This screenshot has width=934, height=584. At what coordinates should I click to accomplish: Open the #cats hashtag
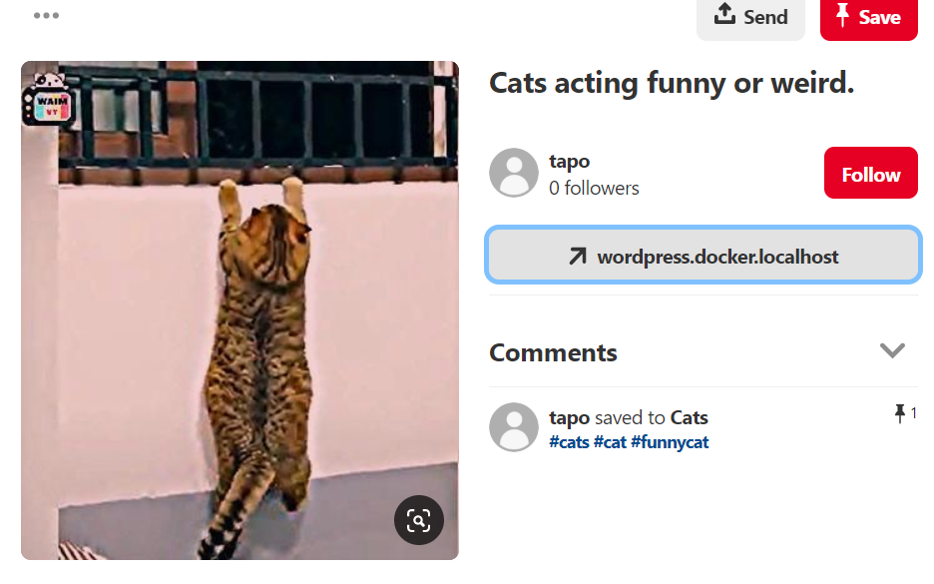pos(569,442)
